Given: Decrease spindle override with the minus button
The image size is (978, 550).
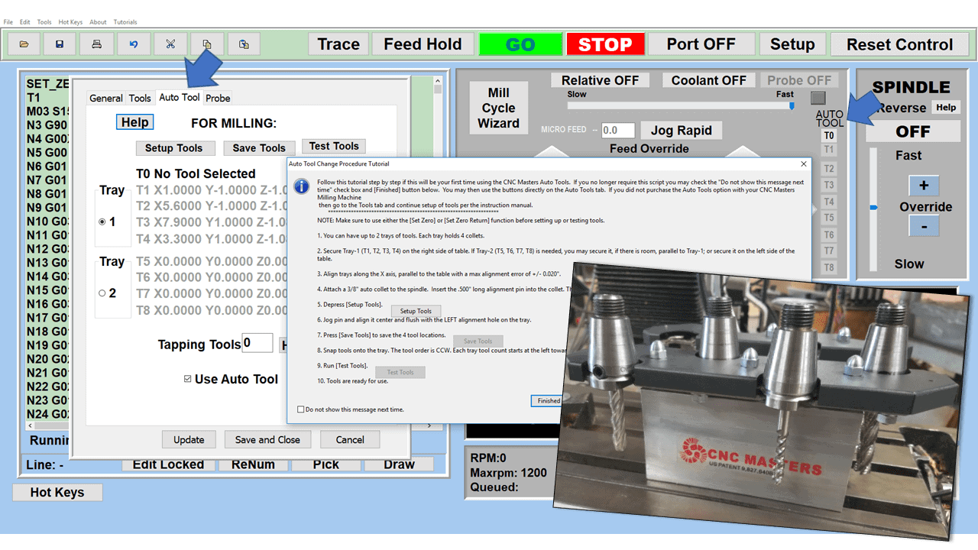Looking at the screenshot, I should (924, 226).
